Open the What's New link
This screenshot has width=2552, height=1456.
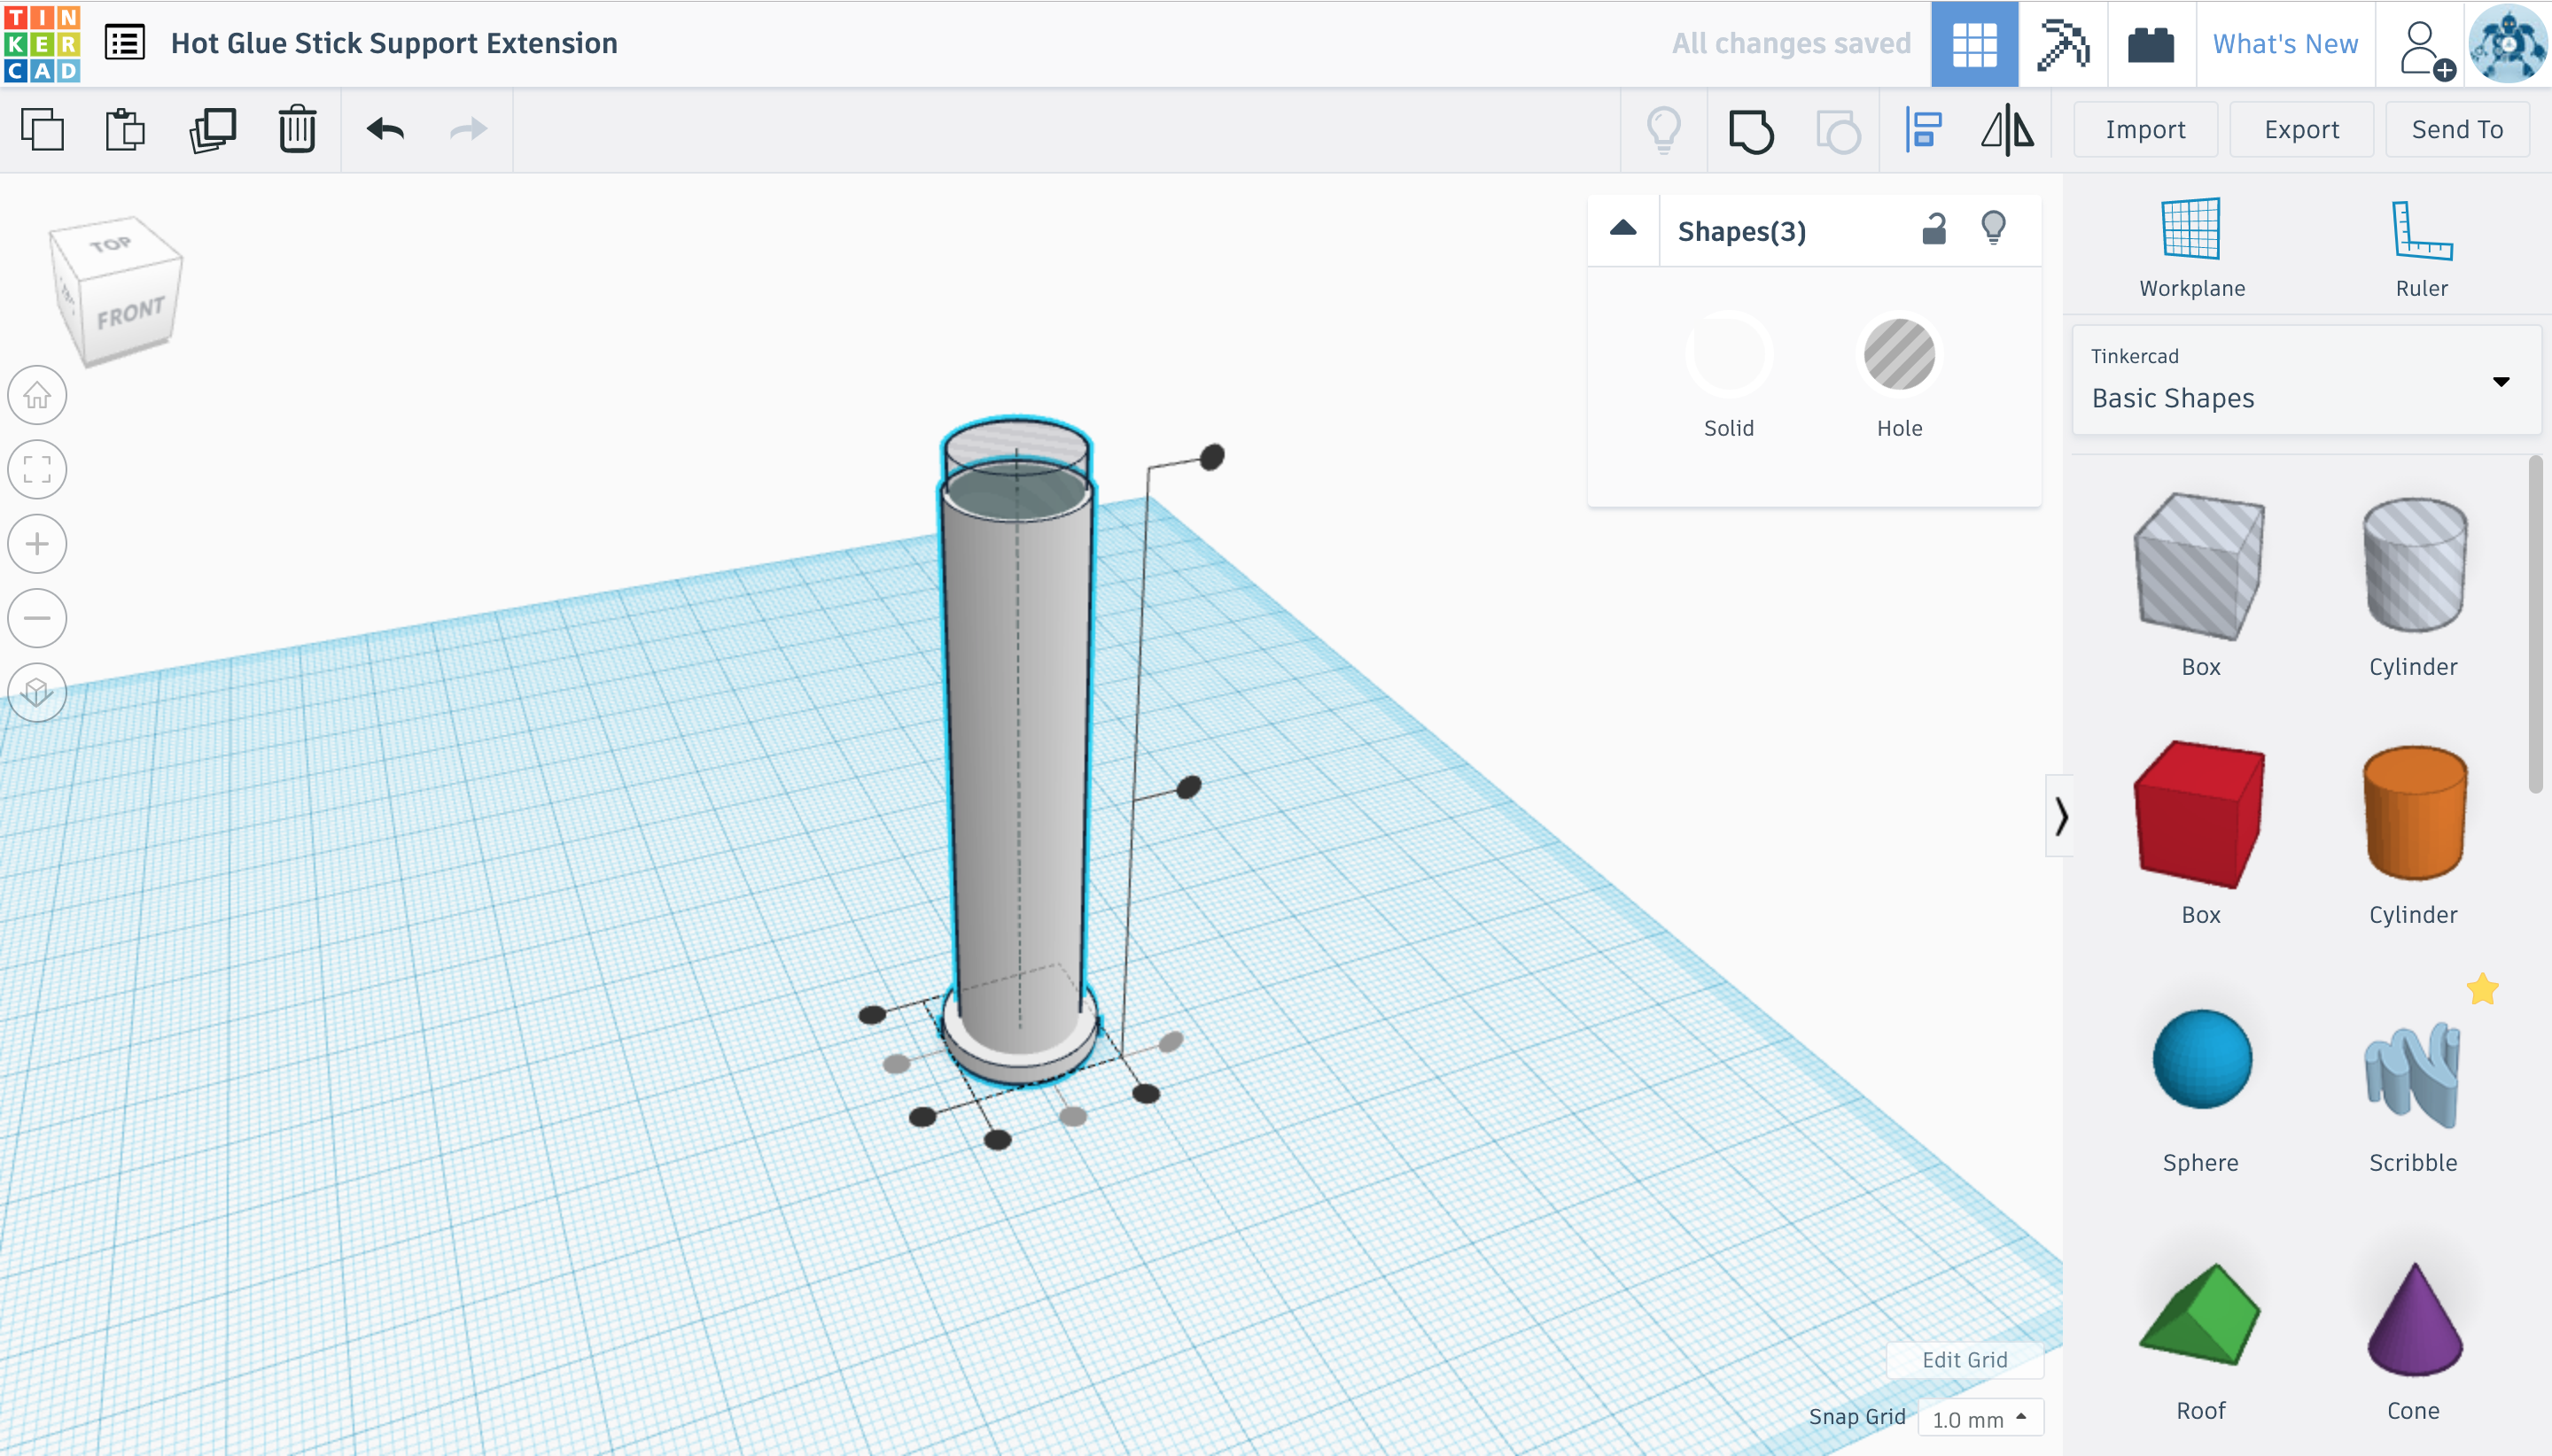point(2284,44)
